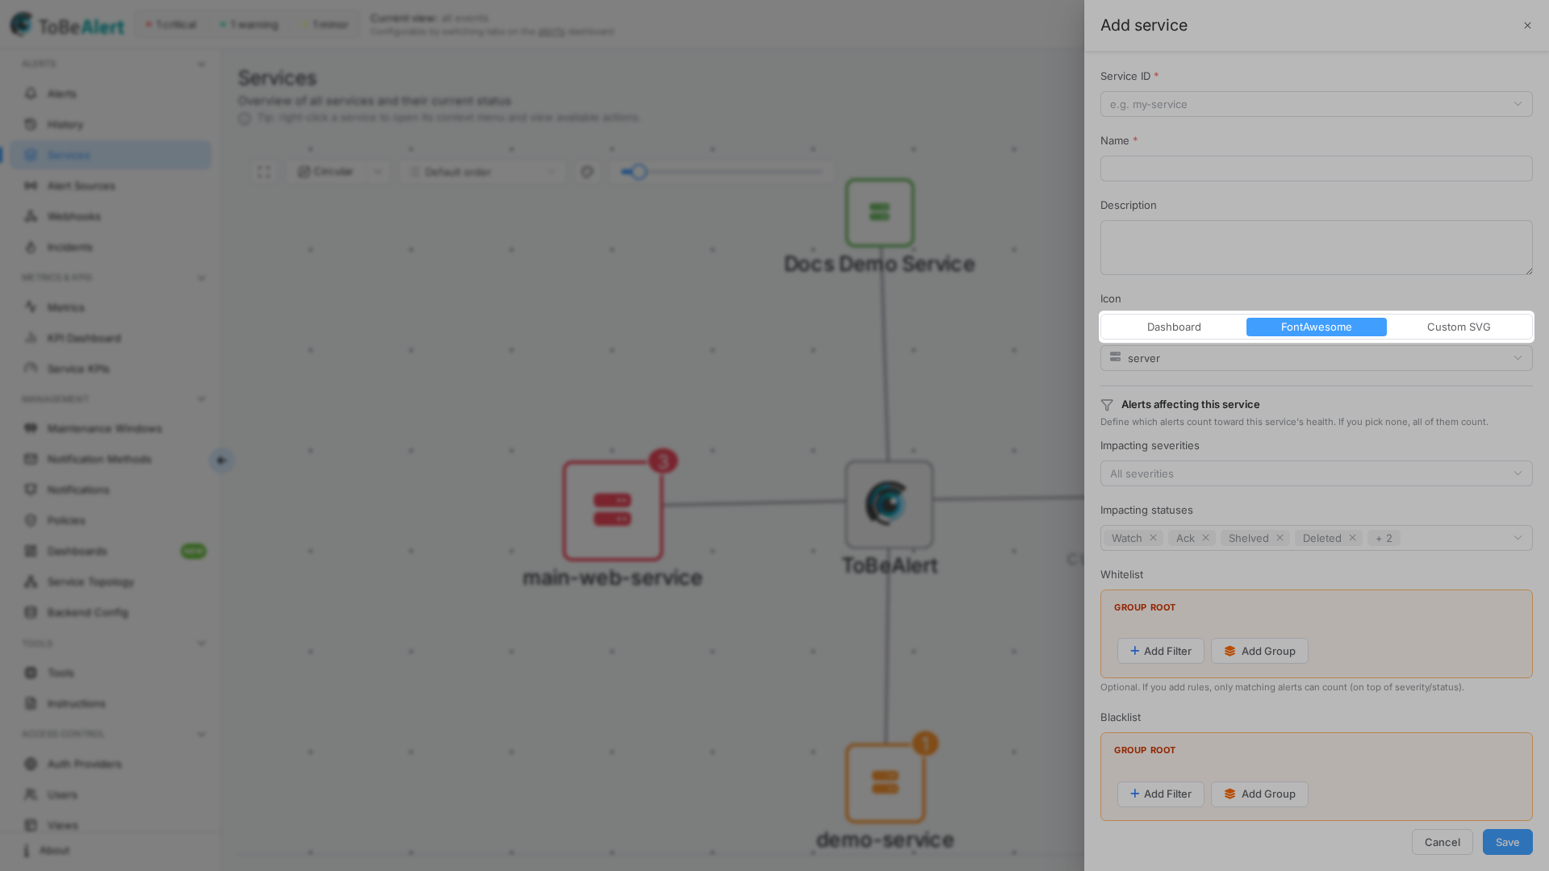Remove the Watch status tag
Screen dimensions: 1549x871
[1153, 538]
